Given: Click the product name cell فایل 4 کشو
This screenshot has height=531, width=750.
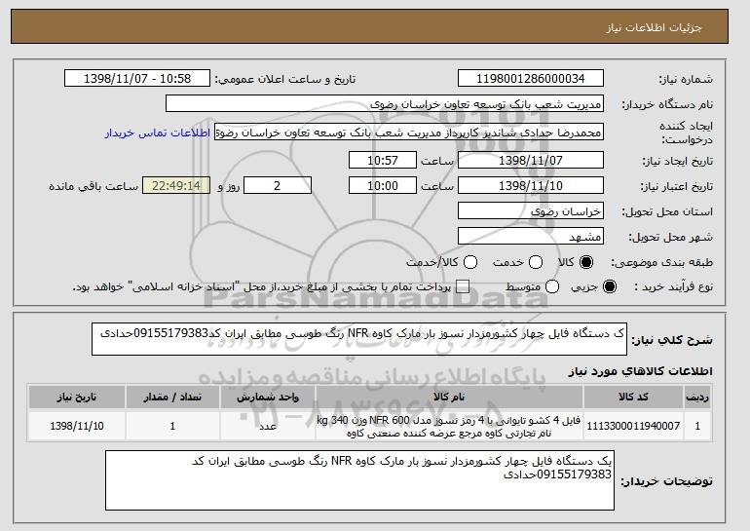Looking at the screenshot, I should pos(449,426).
